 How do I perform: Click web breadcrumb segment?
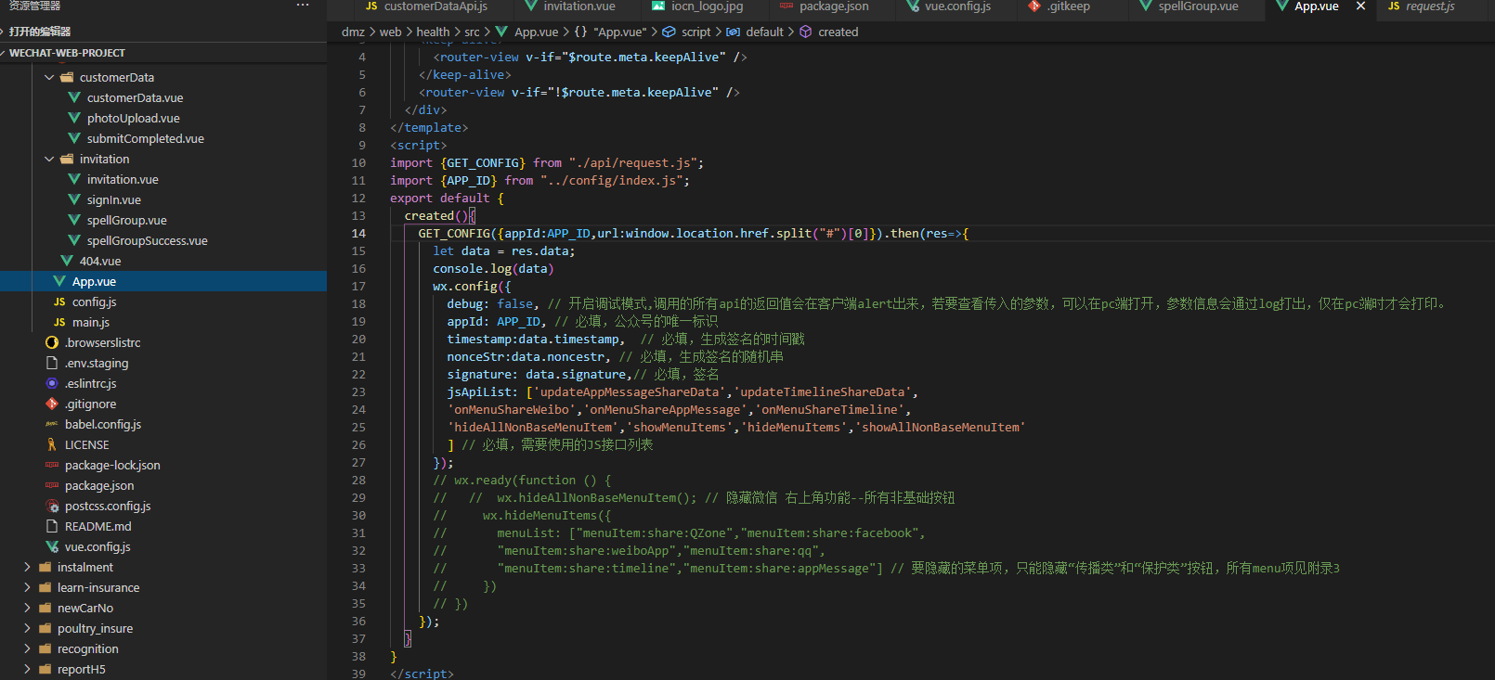(x=391, y=32)
